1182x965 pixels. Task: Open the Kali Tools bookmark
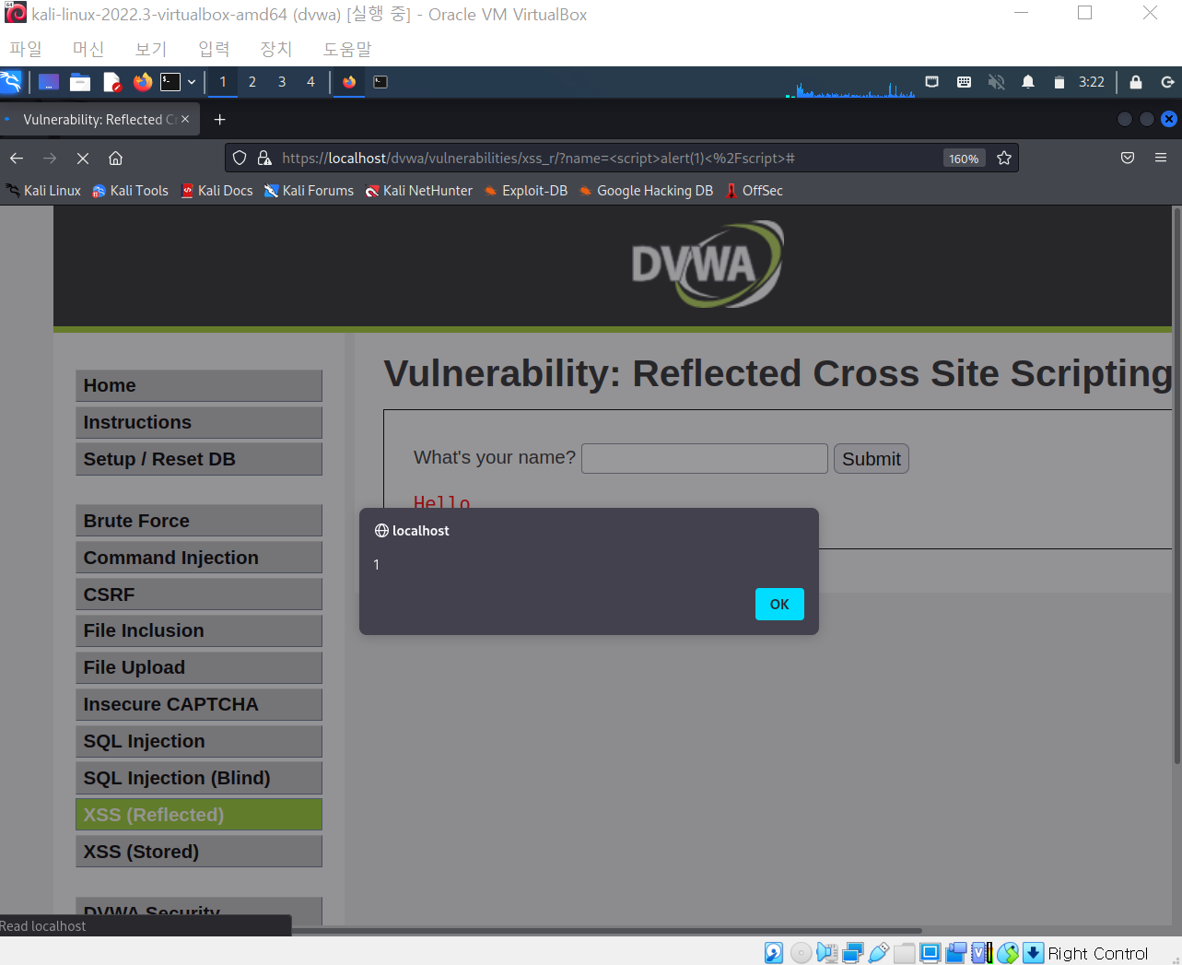coord(130,191)
